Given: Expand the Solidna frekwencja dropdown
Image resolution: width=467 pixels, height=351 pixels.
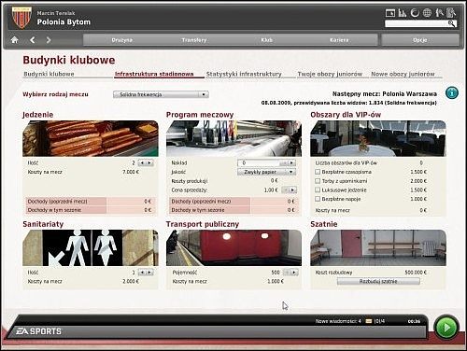Looking at the screenshot, I should coord(161,94).
